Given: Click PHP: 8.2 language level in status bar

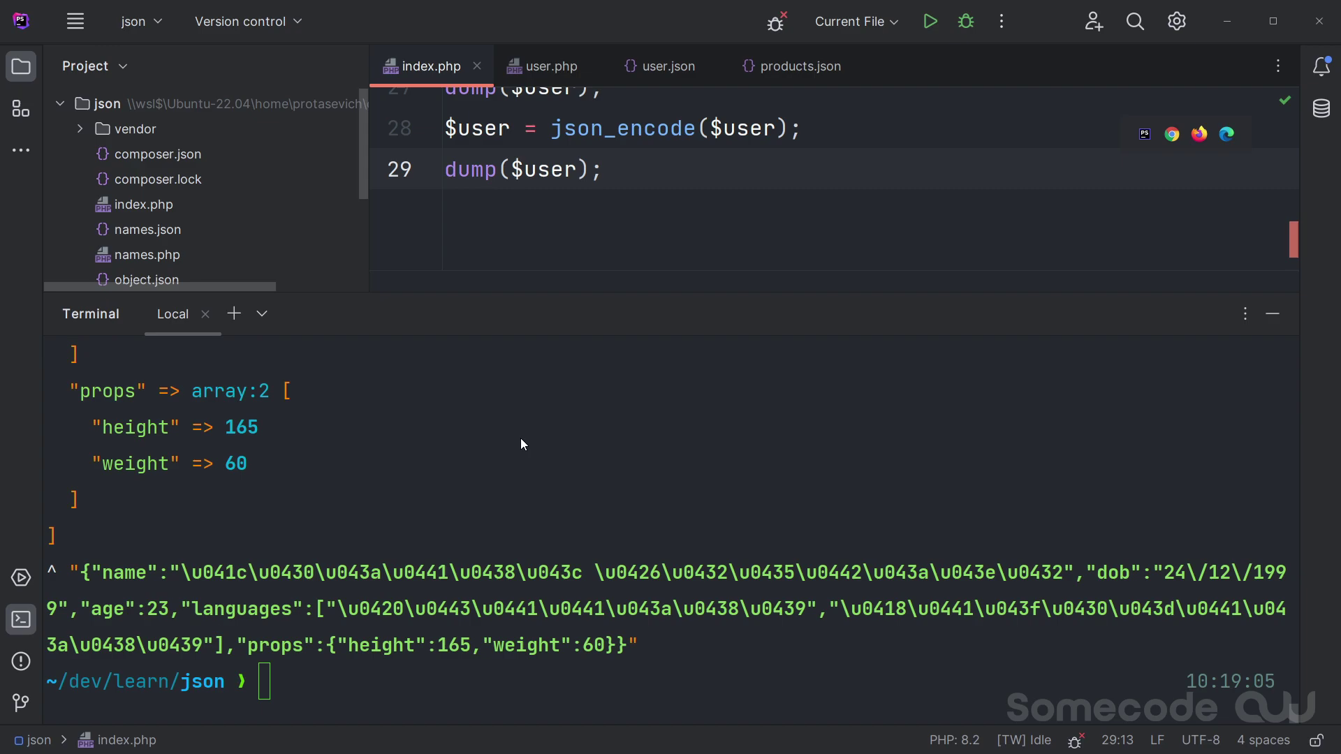Looking at the screenshot, I should [954, 740].
